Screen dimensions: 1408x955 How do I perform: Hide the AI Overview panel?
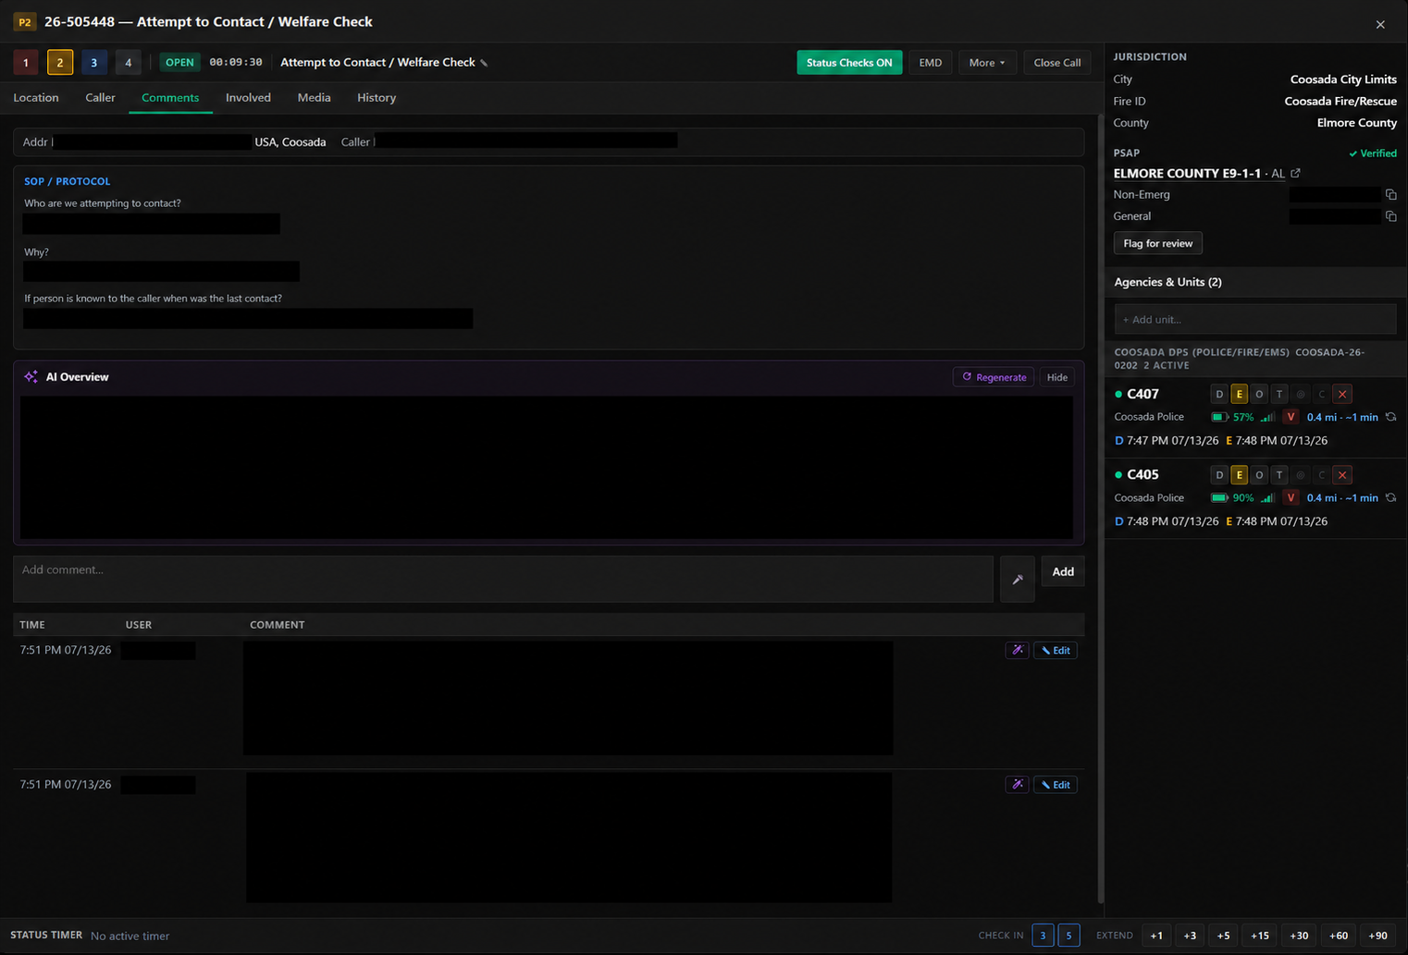(x=1057, y=377)
